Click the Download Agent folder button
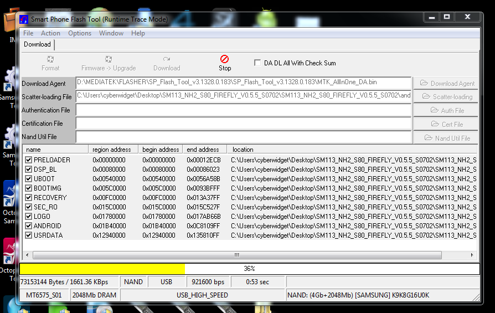The image size is (495, 313). click(x=446, y=83)
